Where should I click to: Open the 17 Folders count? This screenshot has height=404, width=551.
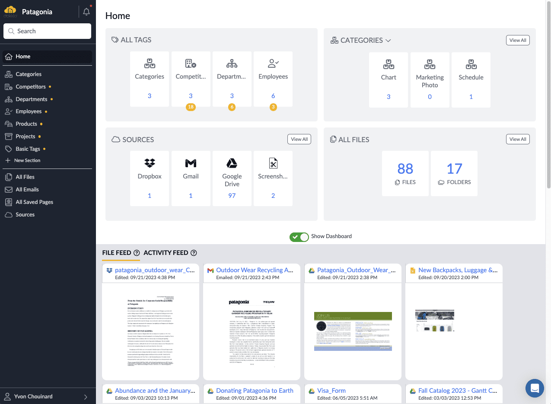pos(454,169)
